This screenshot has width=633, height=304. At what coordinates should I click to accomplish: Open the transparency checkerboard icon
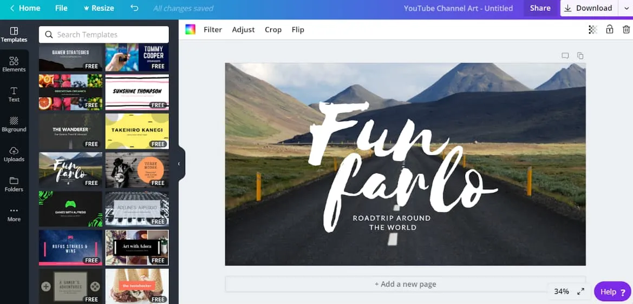point(593,30)
